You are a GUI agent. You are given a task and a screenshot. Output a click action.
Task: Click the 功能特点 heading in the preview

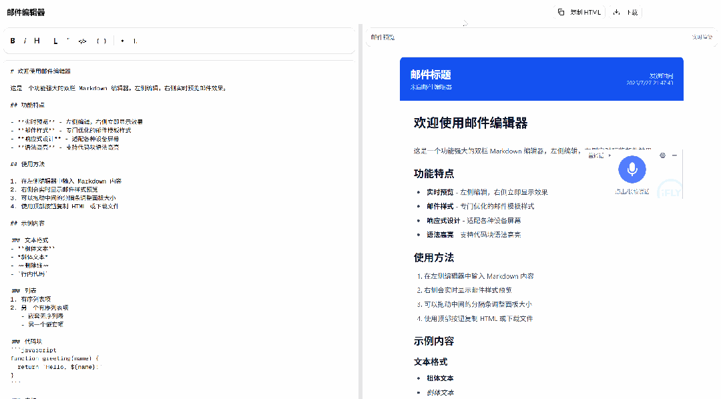pyautogui.click(x=434, y=173)
